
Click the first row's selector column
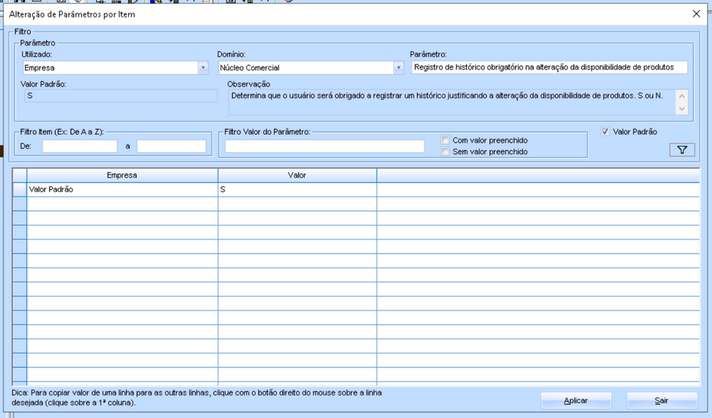tap(20, 190)
